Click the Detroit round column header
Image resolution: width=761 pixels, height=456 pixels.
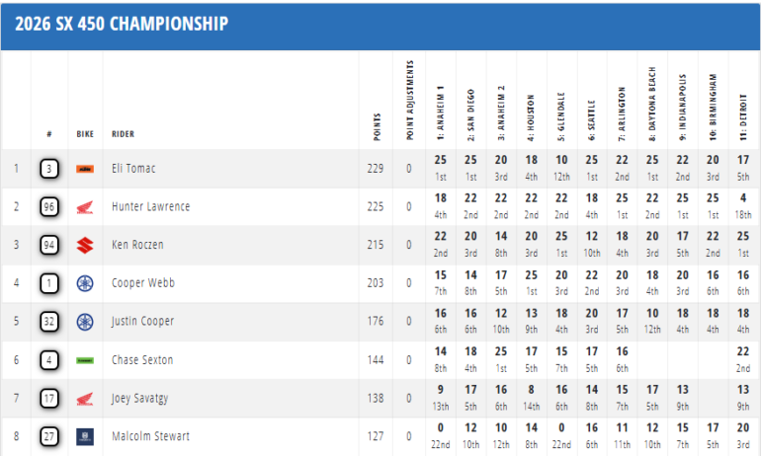pos(742,114)
